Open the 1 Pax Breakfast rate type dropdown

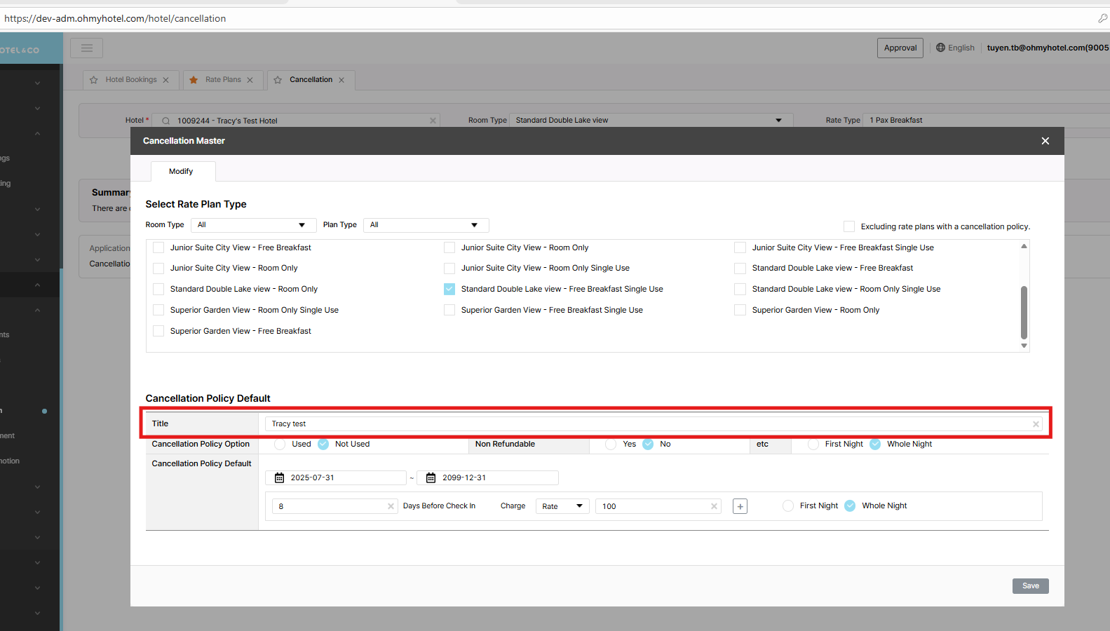click(x=986, y=121)
